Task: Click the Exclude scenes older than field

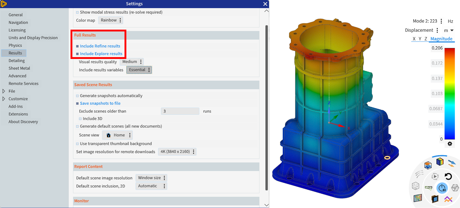Action: pyautogui.click(x=180, y=111)
